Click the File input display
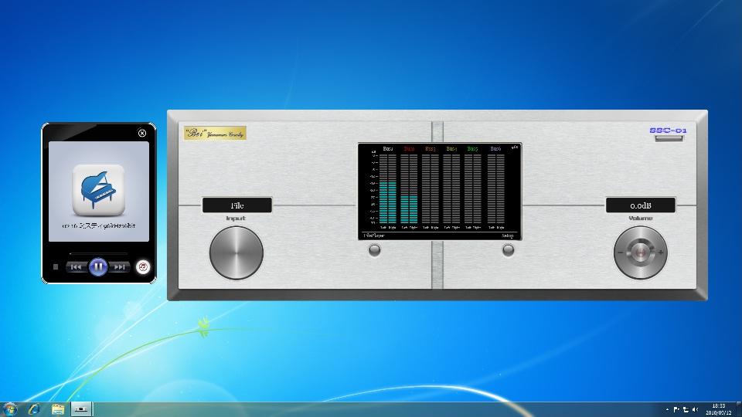This screenshot has width=742, height=417. point(237,205)
